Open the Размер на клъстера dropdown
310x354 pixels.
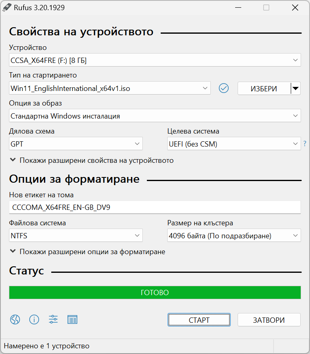point(234,235)
